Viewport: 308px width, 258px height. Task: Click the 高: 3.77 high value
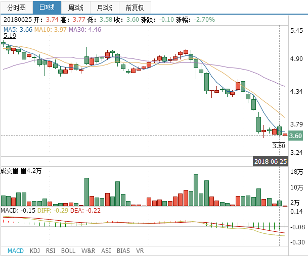[73, 20]
